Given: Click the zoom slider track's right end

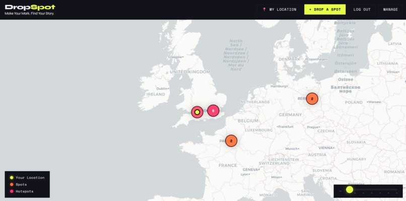Looking at the screenshot, I should tap(396, 189).
